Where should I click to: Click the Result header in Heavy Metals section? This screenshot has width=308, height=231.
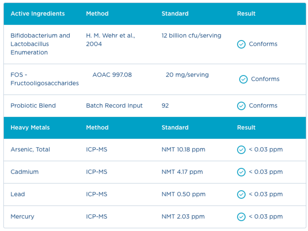click(246, 128)
